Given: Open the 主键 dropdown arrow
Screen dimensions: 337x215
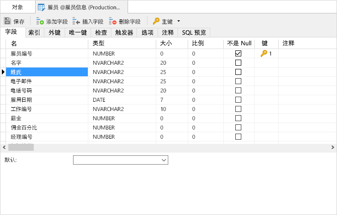Looking at the screenshot, I should [179, 21].
